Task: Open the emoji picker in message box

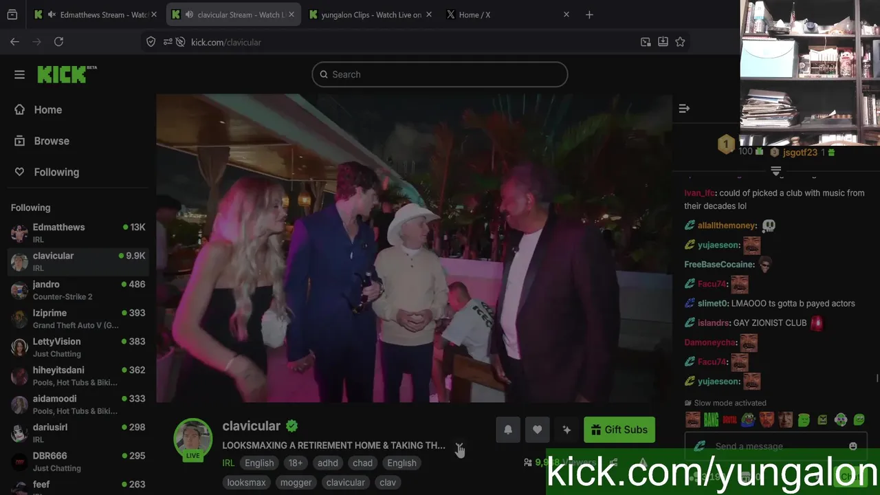Action: point(853,446)
